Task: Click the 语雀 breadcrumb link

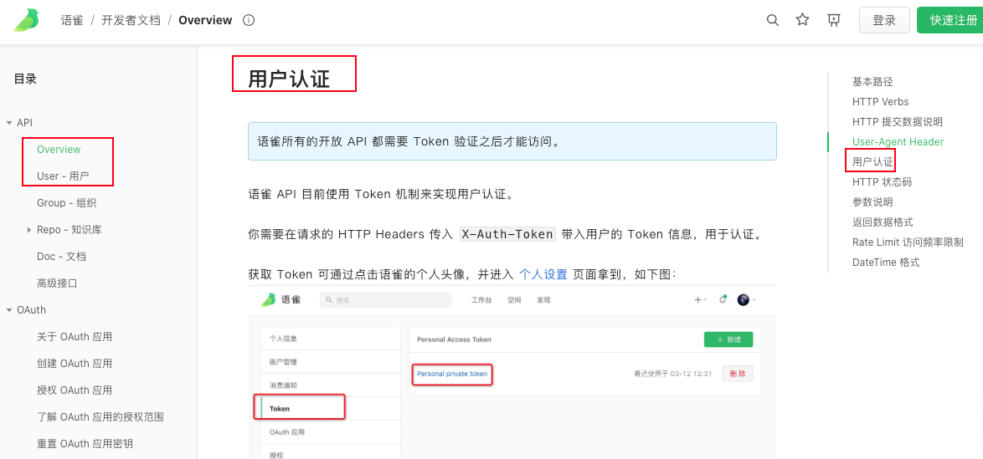Action: (x=72, y=20)
